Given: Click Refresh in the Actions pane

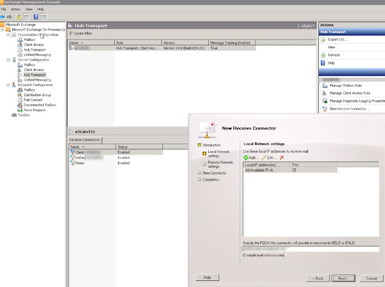Looking at the screenshot, I should coord(334,55).
